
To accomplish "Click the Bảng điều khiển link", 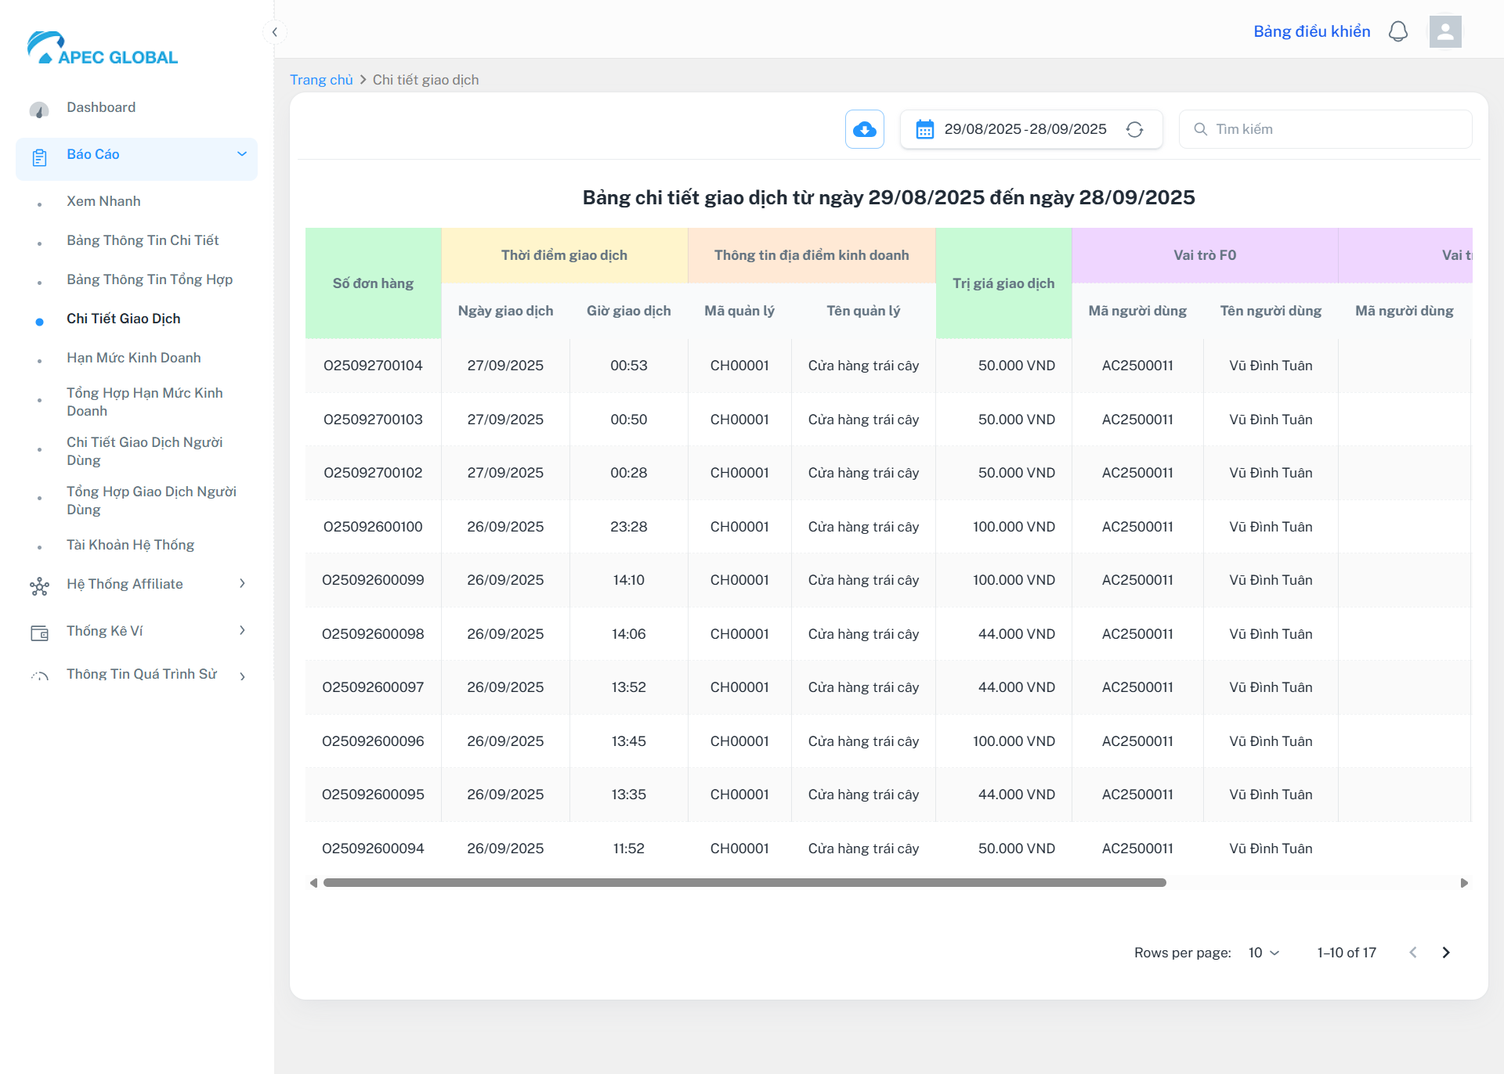I will point(1312,31).
